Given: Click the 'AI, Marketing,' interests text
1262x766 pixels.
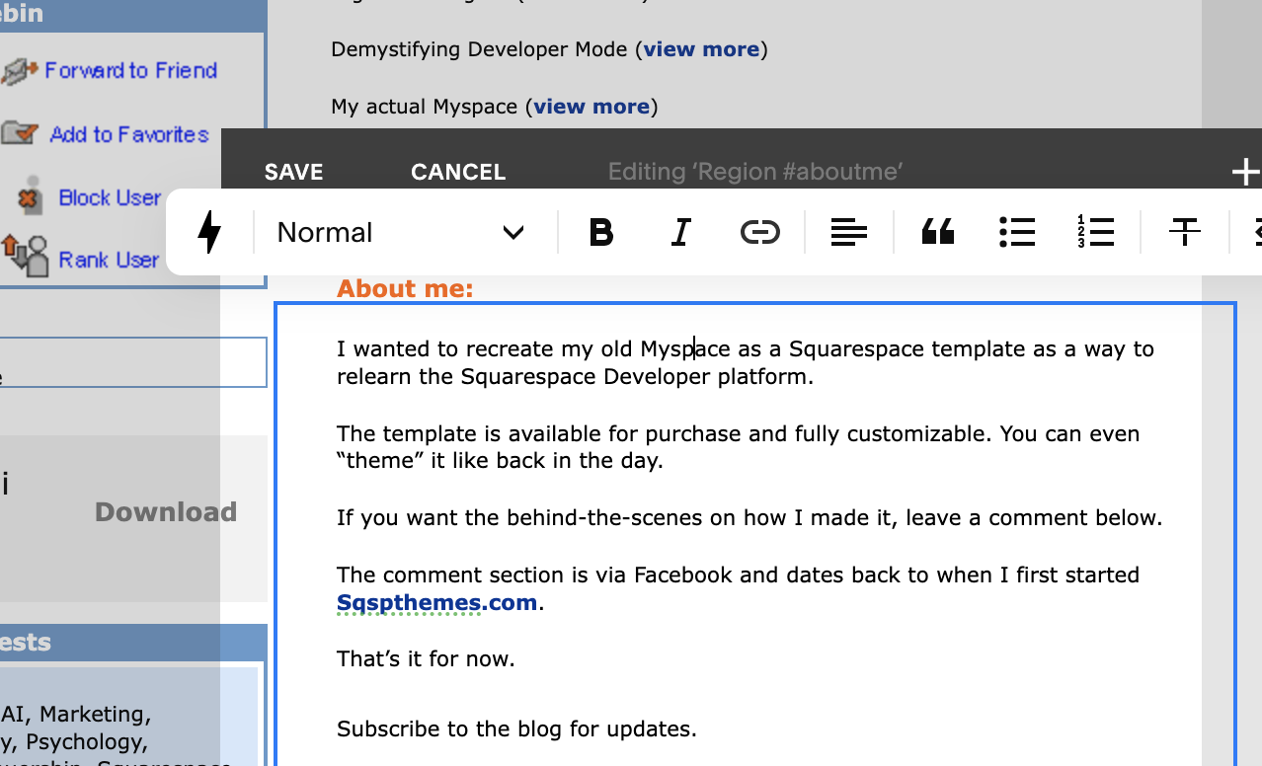Looking at the screenshot, I should point(76,714).
